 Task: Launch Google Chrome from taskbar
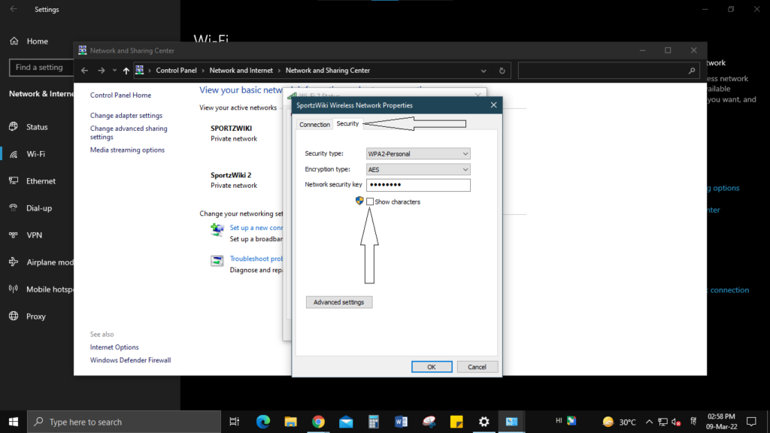click(318, 422)
